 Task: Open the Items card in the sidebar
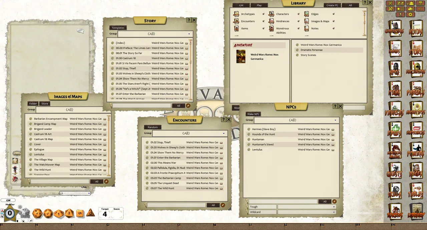point(395,90)
